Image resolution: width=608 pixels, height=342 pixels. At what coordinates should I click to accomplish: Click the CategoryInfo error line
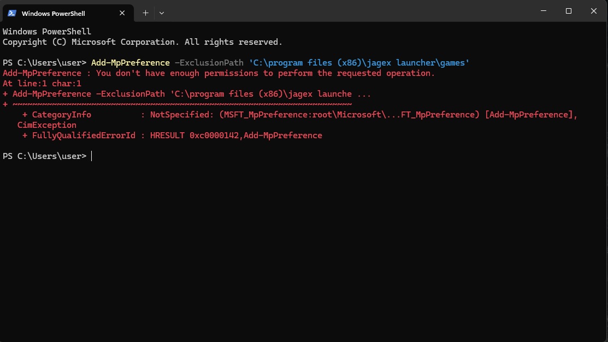300,115
